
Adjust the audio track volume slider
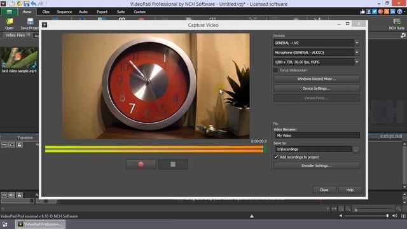point(17,201)
